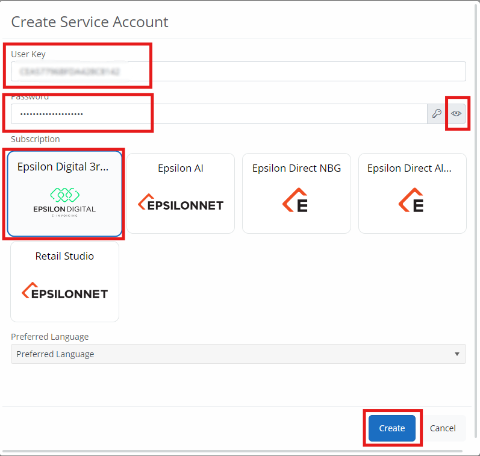Image resolution: width=480 pixels, height=456 pixels.
Task: Focus the User Key input field
Action: tap(238, 71)
